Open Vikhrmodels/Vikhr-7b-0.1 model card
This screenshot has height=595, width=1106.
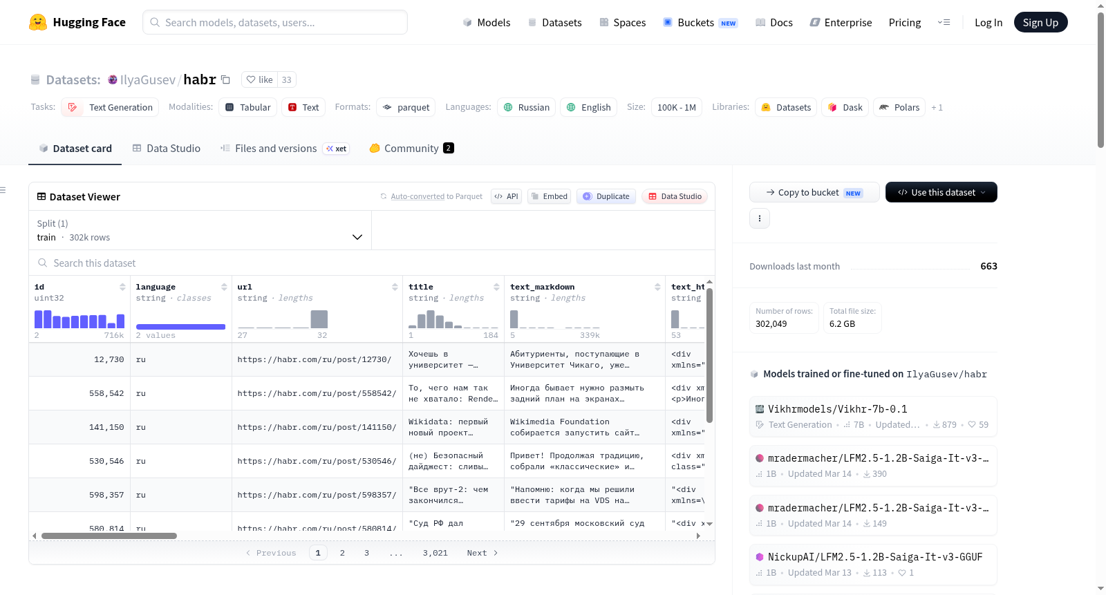point(873,416)
